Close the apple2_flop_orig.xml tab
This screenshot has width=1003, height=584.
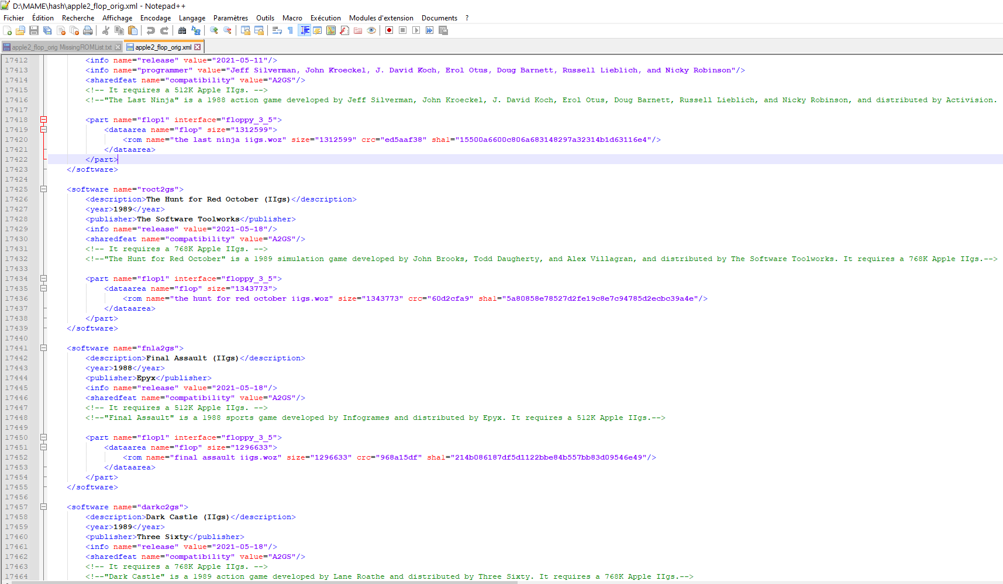(198, 47)
